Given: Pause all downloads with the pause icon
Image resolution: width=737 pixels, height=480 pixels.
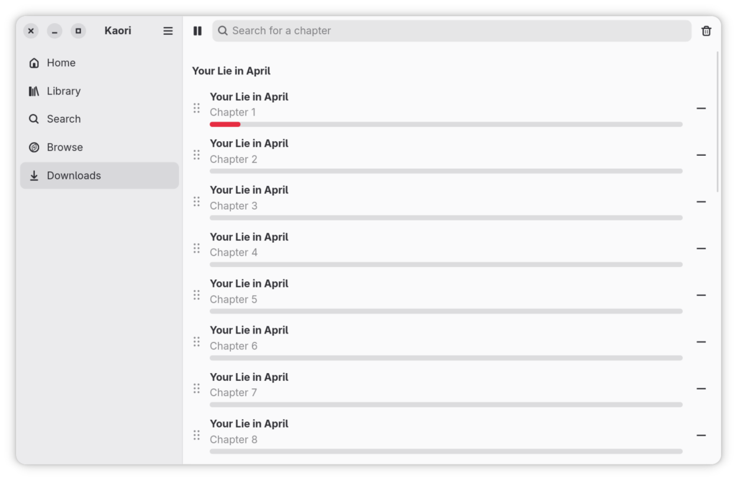Looking at the screenshot, I should click(197, 31).
